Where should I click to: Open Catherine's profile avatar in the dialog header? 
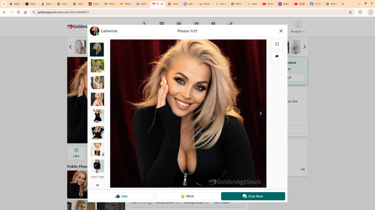[95, 31]
